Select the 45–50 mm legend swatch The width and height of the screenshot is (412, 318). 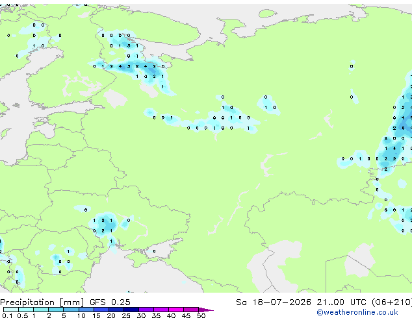coord(191,310)
